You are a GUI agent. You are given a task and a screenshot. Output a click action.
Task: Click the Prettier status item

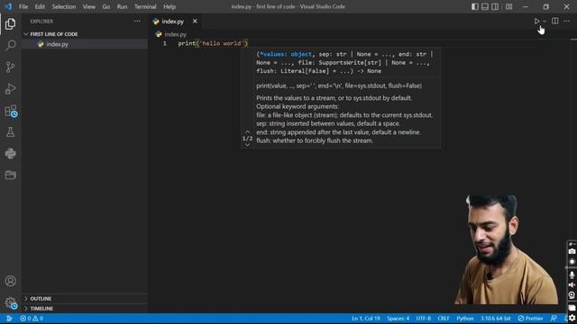(x=530, y=319)
